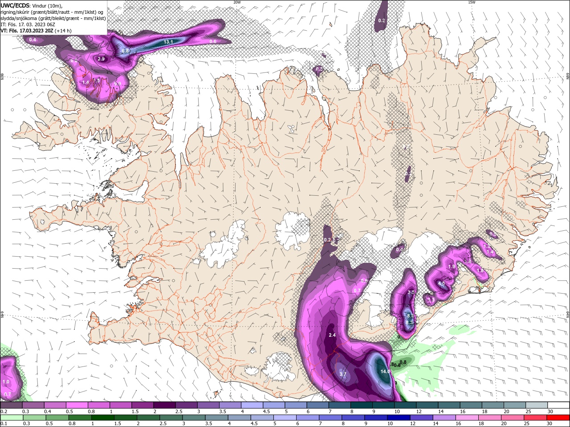The width and height of the screenshot is (570, 427).
Task: Click the 'IT: Fös. 17. 03. 2023 06Z' line
Action: click(x=27, y=24)
